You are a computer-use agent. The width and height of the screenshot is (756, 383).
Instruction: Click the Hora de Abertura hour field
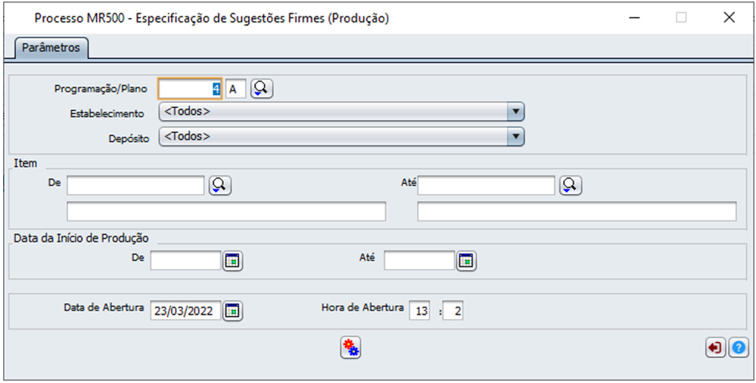point(420,310)
